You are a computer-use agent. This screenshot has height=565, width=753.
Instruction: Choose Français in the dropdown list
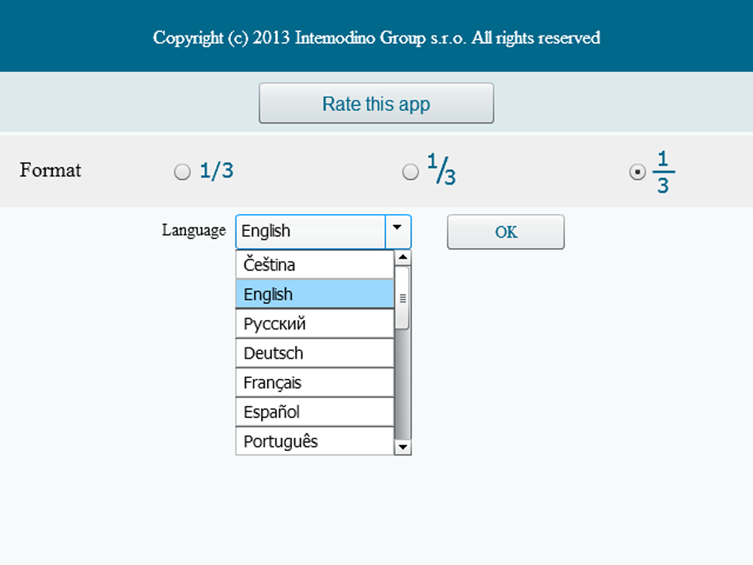point(315,383)
